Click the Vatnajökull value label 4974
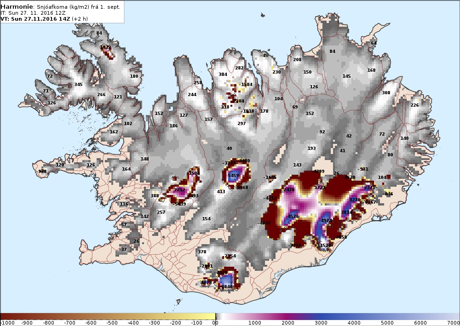The height and width of the screenshot is (326, 460). (326, 220)
